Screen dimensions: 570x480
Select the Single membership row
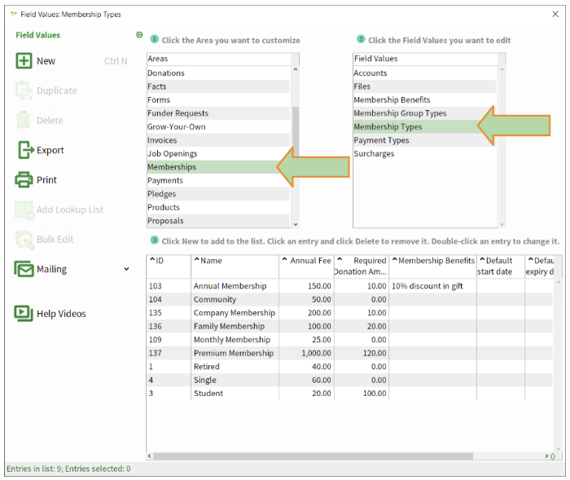349,381
